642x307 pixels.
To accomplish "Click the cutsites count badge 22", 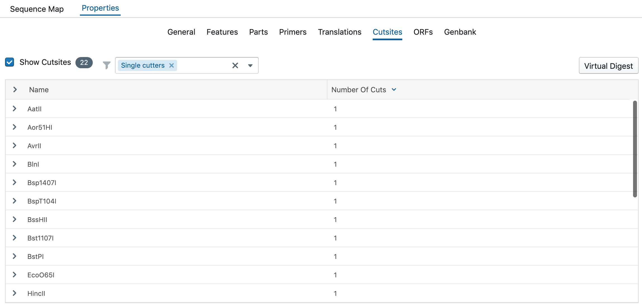I will tap(84, 62).
